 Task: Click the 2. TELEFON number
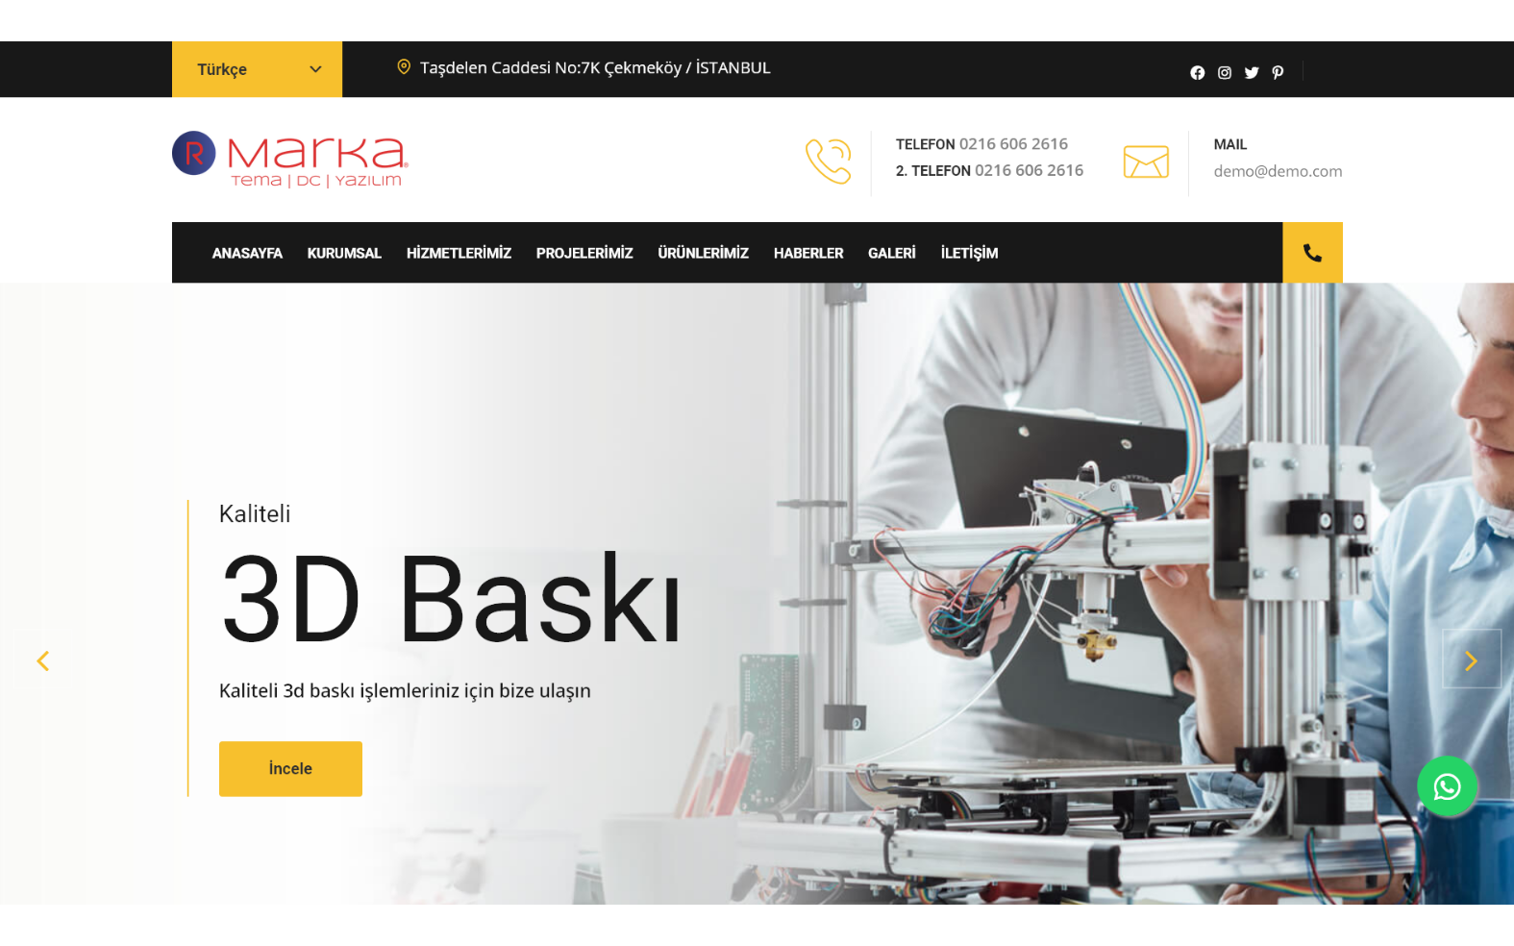tap(1029, 170)
